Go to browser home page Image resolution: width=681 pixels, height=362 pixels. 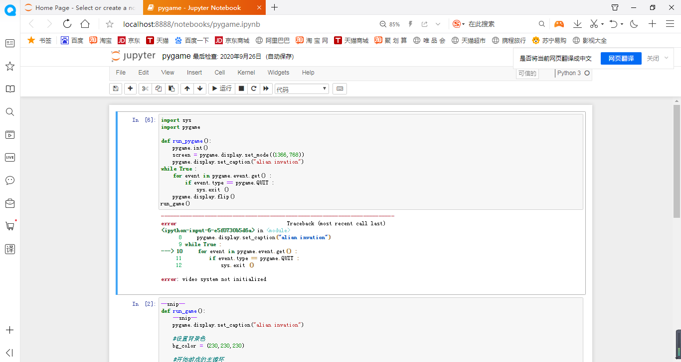(85, 24)
